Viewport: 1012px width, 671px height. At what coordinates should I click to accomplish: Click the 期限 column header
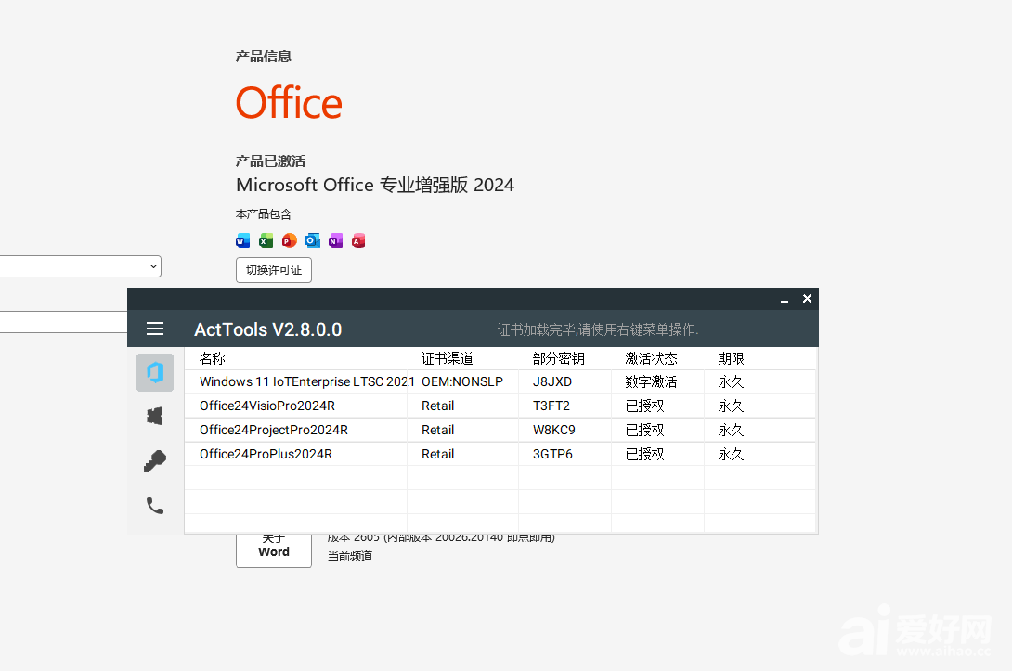pos(732,359)
